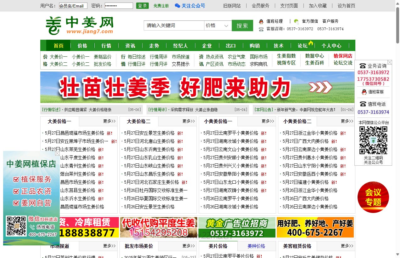Toggle the 植保服务 checkmark in the popup

(16, 179)
